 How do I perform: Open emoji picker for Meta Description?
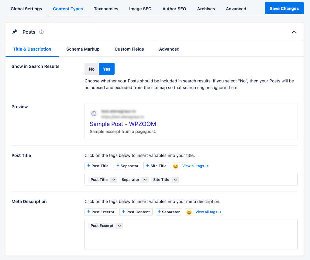[x=189, y=212]
